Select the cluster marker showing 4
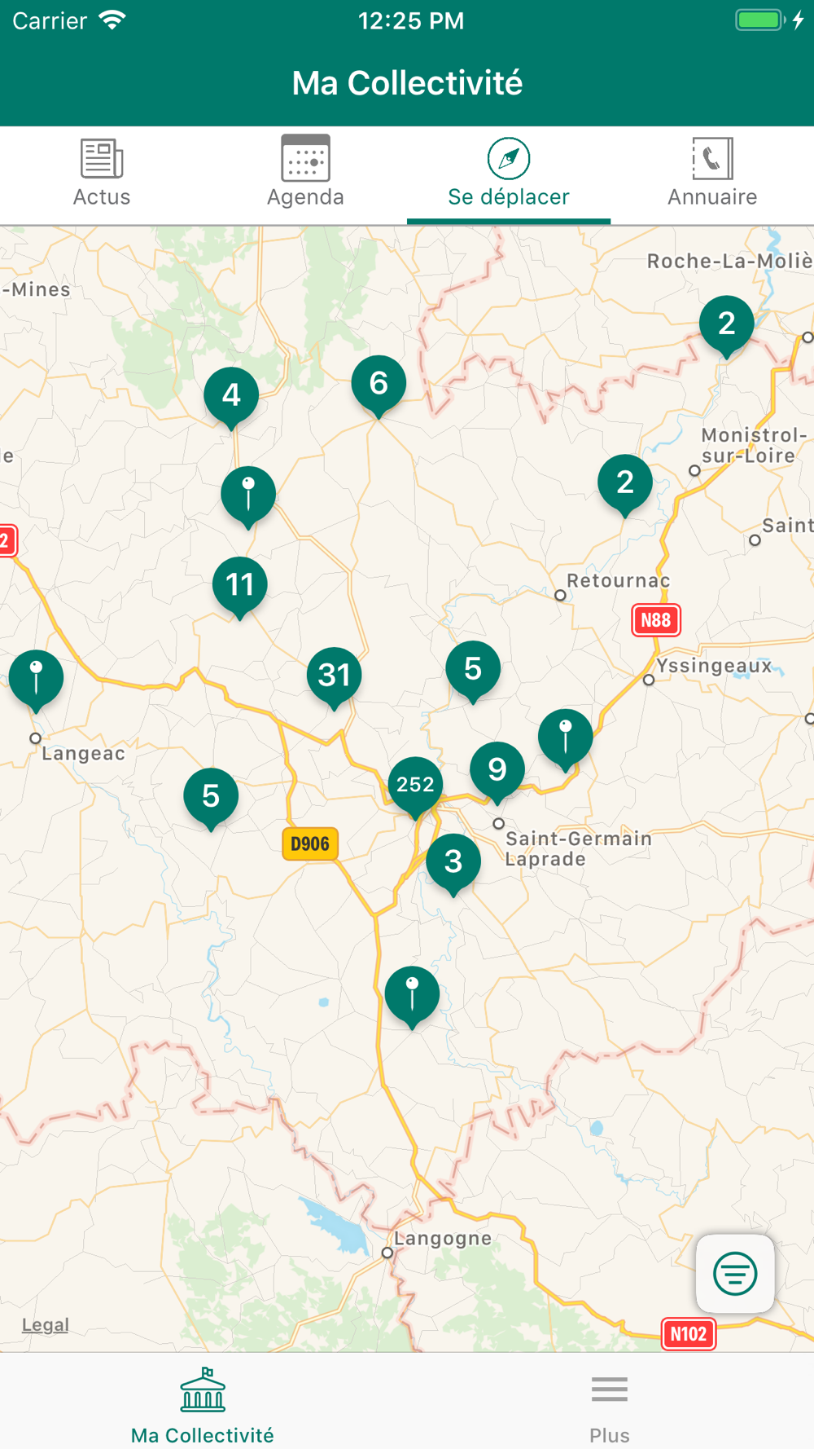 [231, 398]
